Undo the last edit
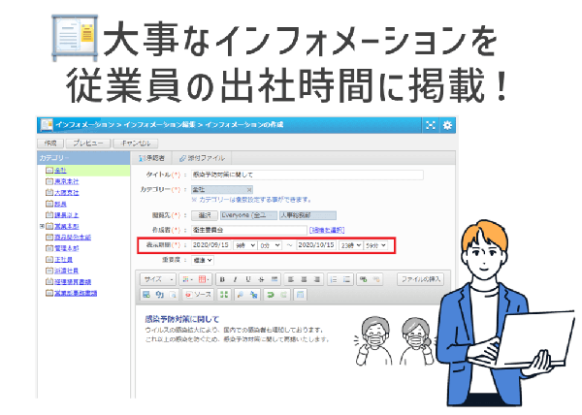The width and height of the screenshot is (582, 415). (271, 295)
